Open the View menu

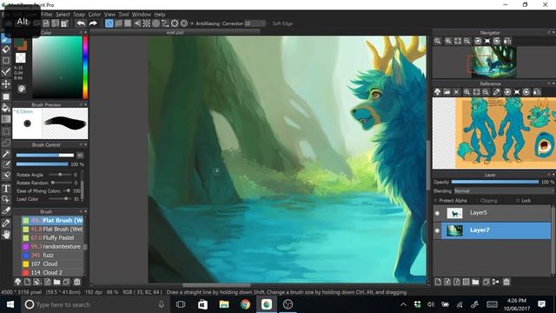(109, 14)
